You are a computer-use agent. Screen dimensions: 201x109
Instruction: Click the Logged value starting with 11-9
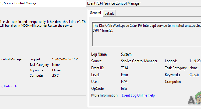click(195, 61)
